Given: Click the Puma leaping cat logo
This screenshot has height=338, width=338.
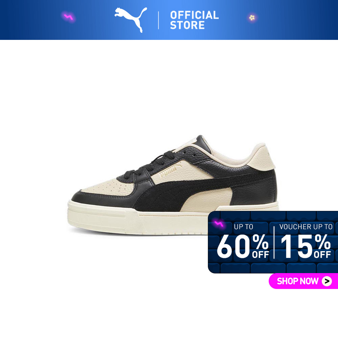Looking at the screenshot, I should [130, 20].
